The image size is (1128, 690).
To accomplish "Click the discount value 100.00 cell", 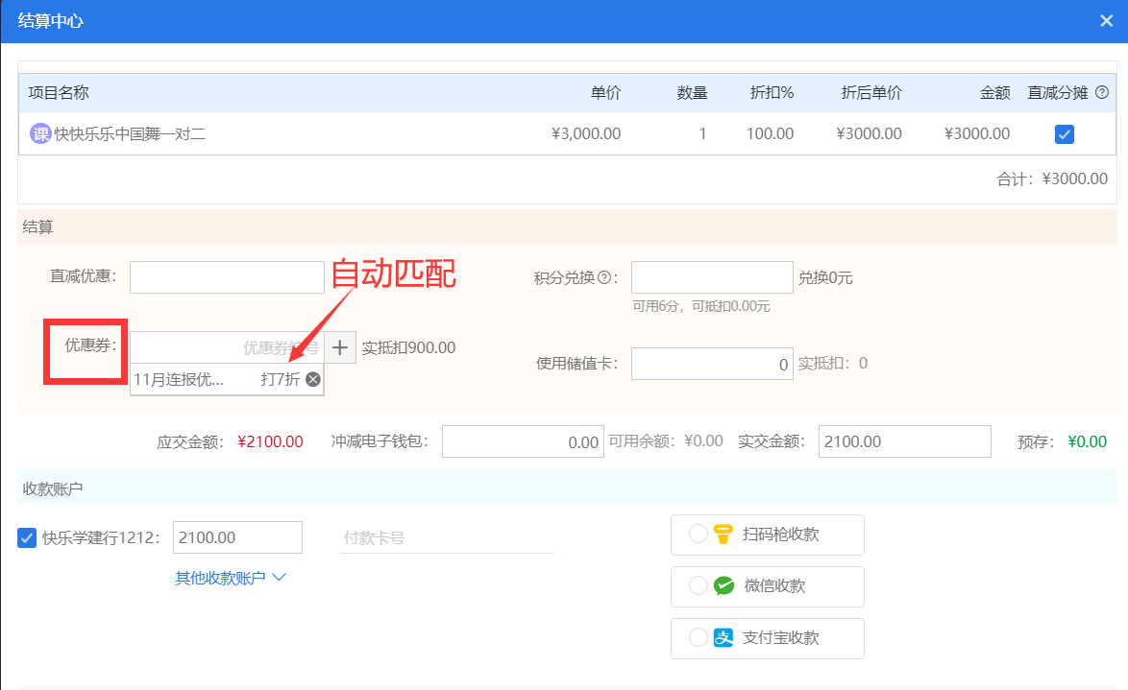I will coord(770,133).
